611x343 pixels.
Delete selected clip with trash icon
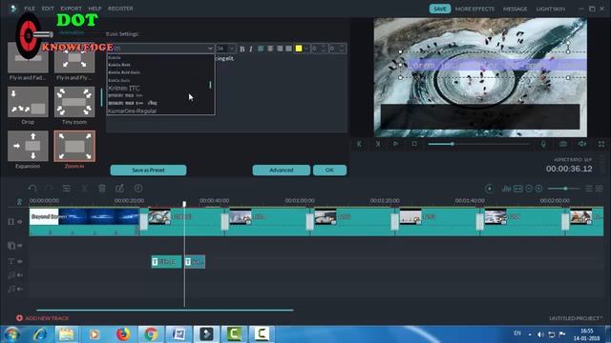point(102,189)
